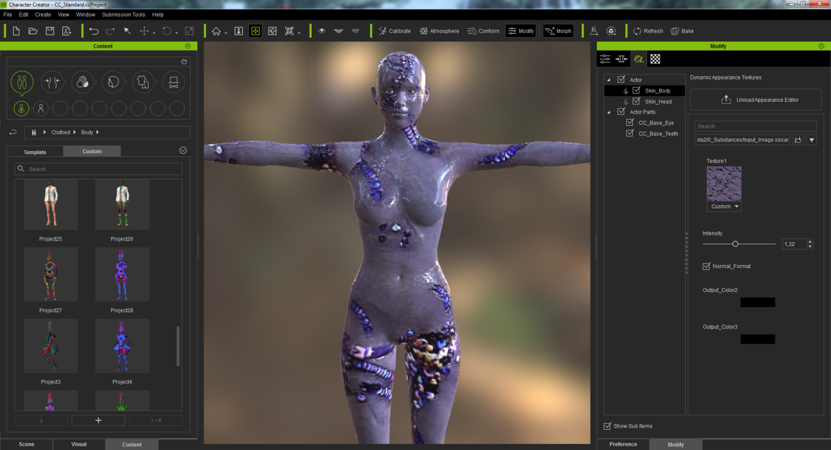Disable Show Sub Items checkbox
The width and height of the screenshot is (831, 450).
coord(607,426)
